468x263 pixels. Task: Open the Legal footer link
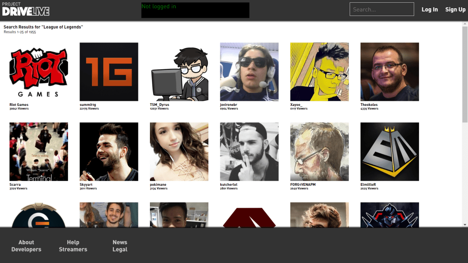click(x=120, y=249)
